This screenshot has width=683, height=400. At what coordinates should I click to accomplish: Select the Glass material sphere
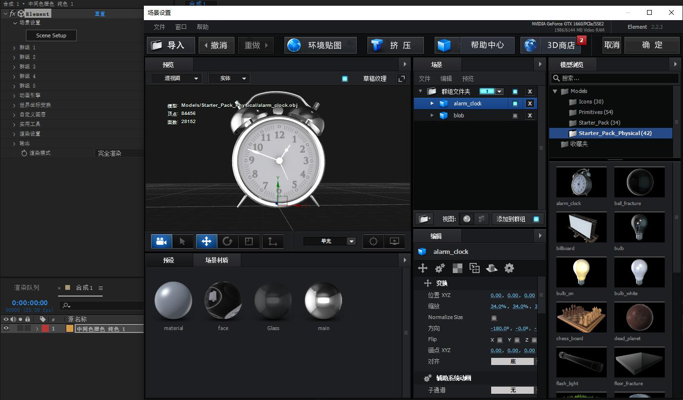tap(273, 300)
